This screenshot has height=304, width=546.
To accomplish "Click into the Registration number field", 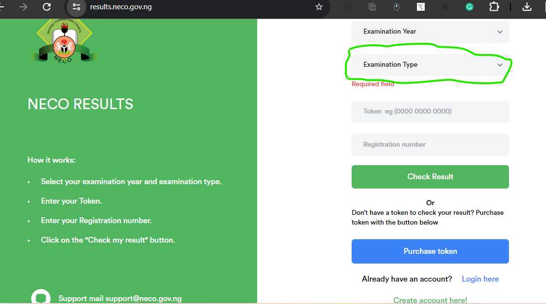I will pyautogui.click(x=430, y=145).
